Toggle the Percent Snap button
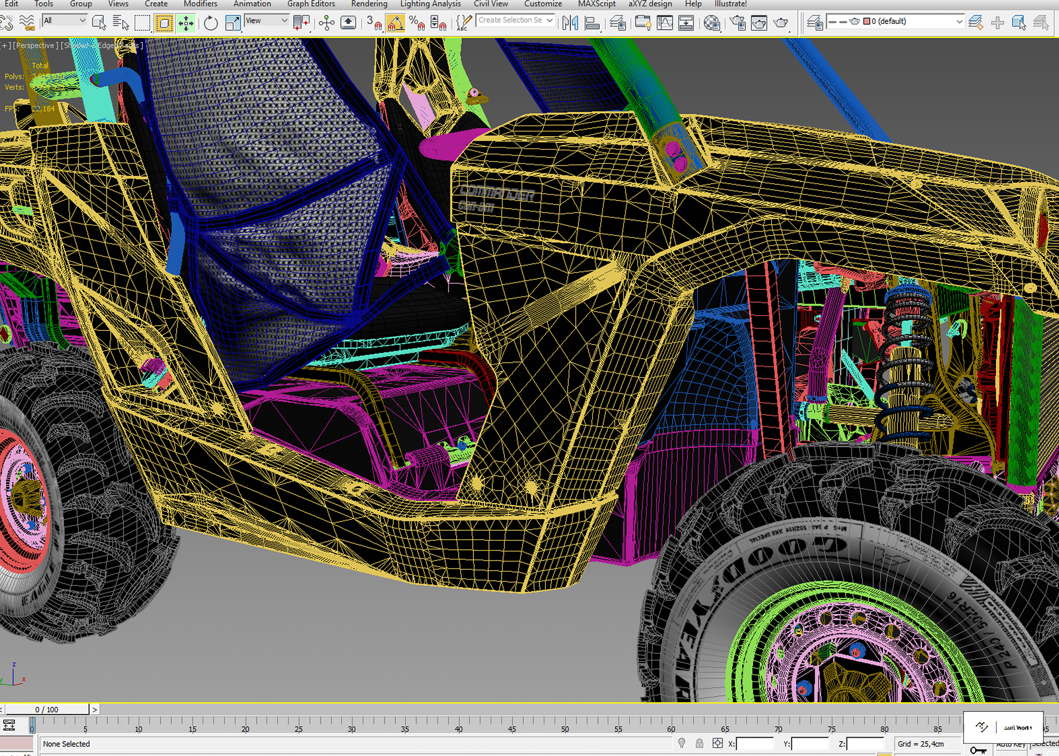The image size is (1059, 756). tap(417, 22)
